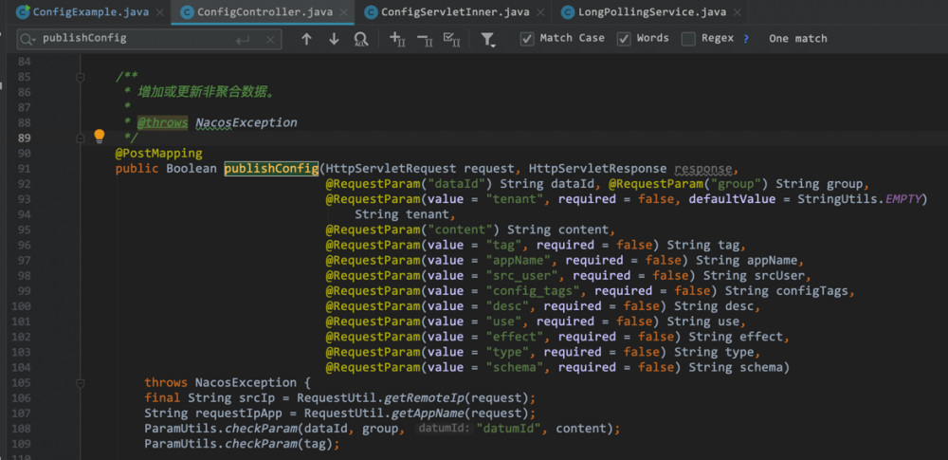Viewport: 948px width, 460px height.
Task: Click the Find All usages icon
Action: [361, 39]
